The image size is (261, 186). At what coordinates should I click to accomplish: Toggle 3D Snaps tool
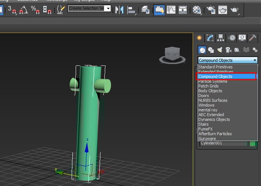click(12, 10)
